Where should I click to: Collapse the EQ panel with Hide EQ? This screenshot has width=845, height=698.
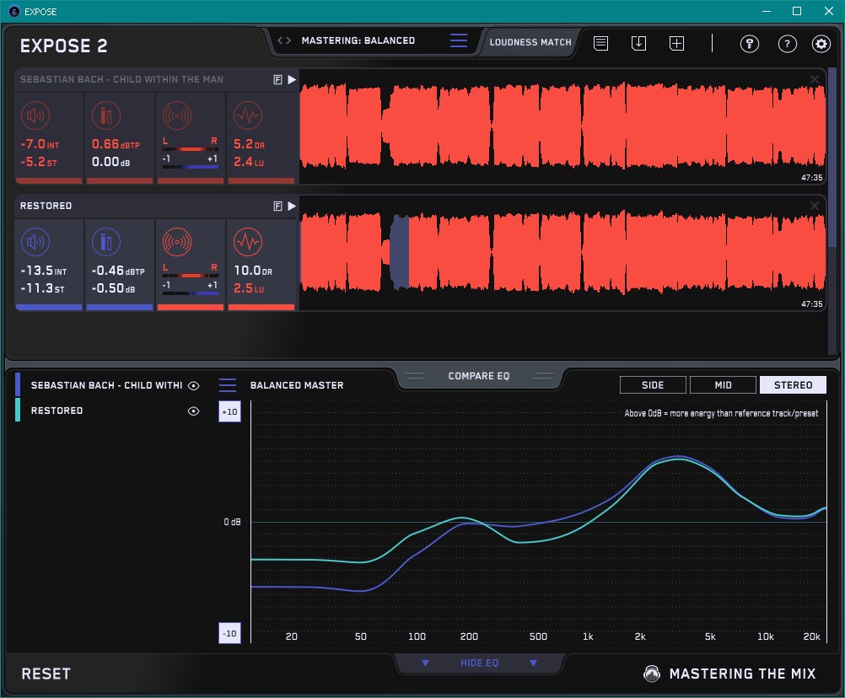[x=479, y=663]
